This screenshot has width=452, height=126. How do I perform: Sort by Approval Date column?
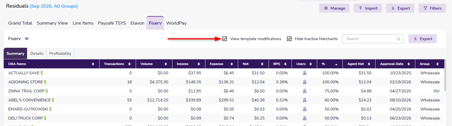[x=409, y=64]
